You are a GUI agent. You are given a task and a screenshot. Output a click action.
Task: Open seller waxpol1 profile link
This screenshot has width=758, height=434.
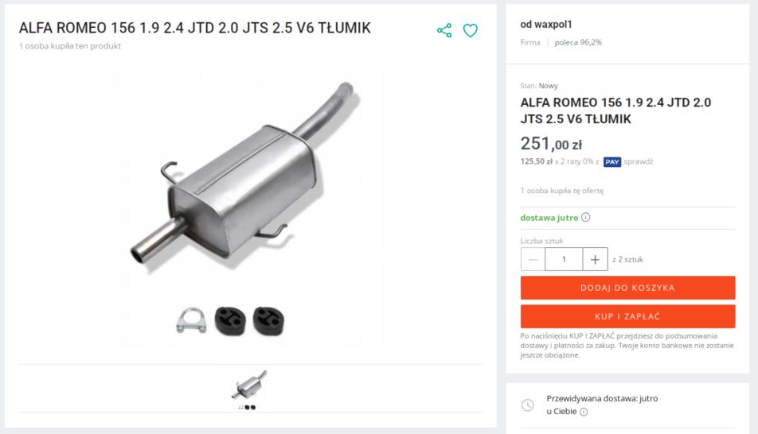coord(545,24)
